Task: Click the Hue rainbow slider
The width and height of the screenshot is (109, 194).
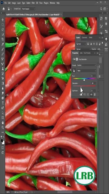Action: click(x=84, y=79)
